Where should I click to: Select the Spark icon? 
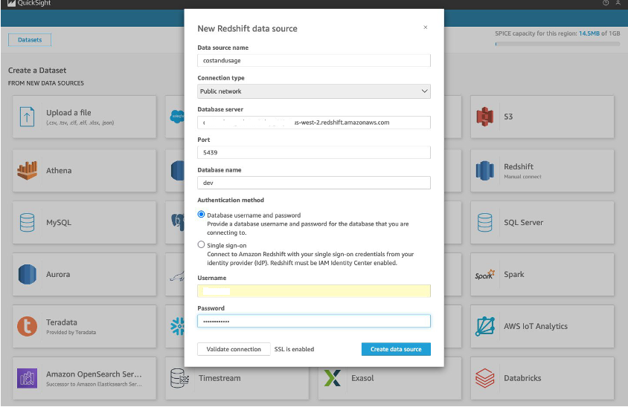[x=484, y=275]
